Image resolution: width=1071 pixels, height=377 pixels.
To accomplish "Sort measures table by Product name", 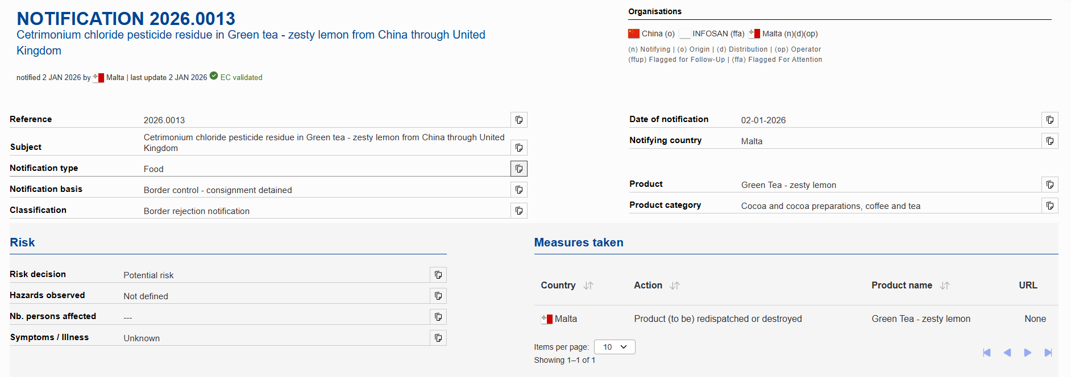I will [x=945, y=286].
